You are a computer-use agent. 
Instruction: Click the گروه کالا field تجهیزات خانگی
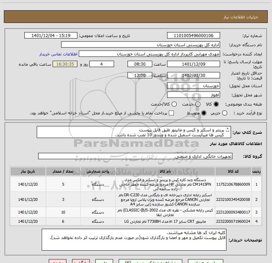(x=135, y=156)
